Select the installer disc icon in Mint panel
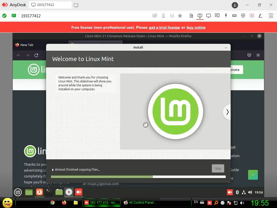Screen dimensions: 277x208 click(x=69, y=192)
